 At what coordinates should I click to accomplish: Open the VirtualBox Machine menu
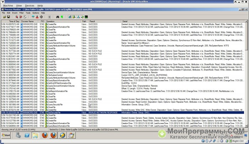point(8,6)
